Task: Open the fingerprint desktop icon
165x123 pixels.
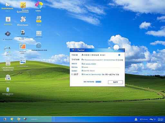Action: 39,46
